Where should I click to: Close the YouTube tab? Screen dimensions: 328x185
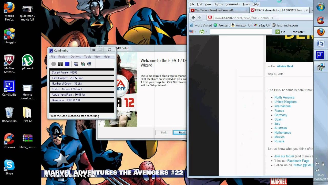tap(247, 11)
